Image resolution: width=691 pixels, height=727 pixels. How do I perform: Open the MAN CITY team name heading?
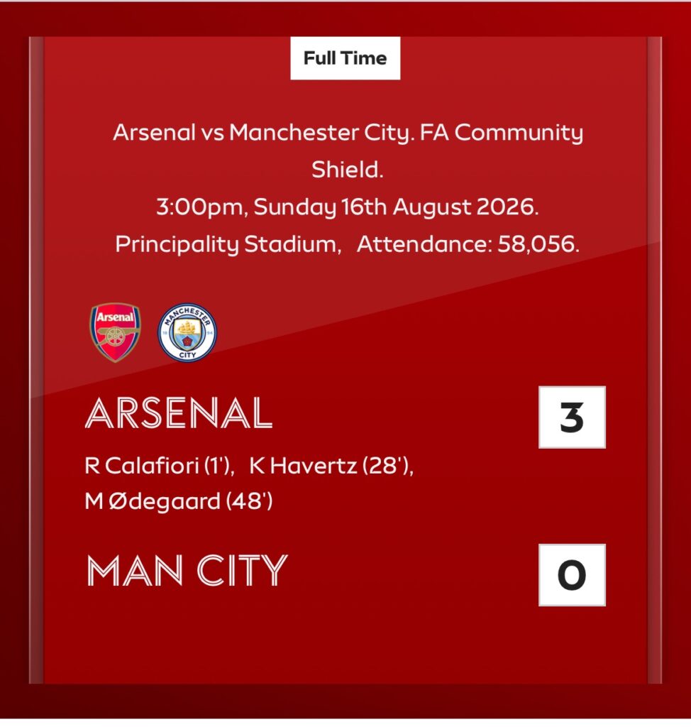(187, 570)
